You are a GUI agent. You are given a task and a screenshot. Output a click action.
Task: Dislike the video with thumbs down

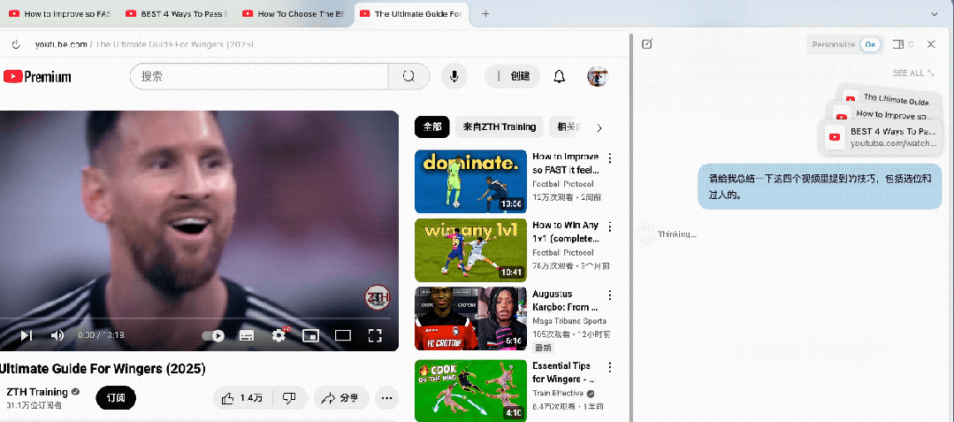coord(288,398)
